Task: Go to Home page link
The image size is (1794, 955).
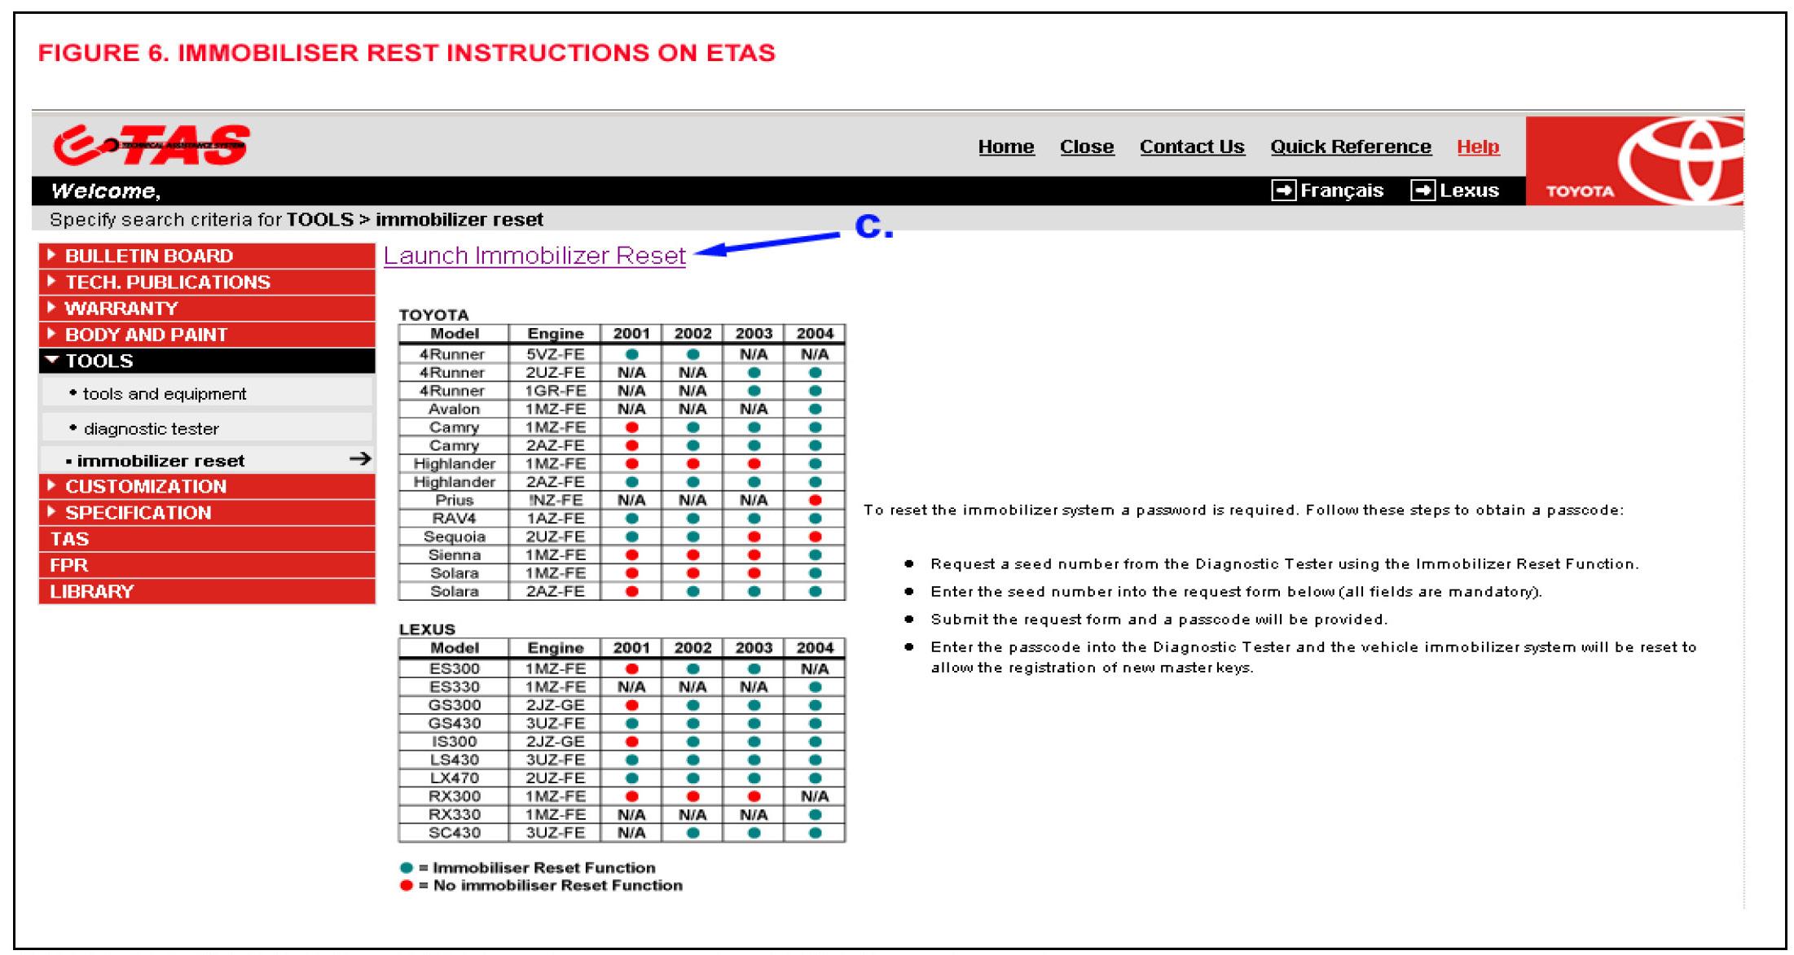Action: 1005,147
